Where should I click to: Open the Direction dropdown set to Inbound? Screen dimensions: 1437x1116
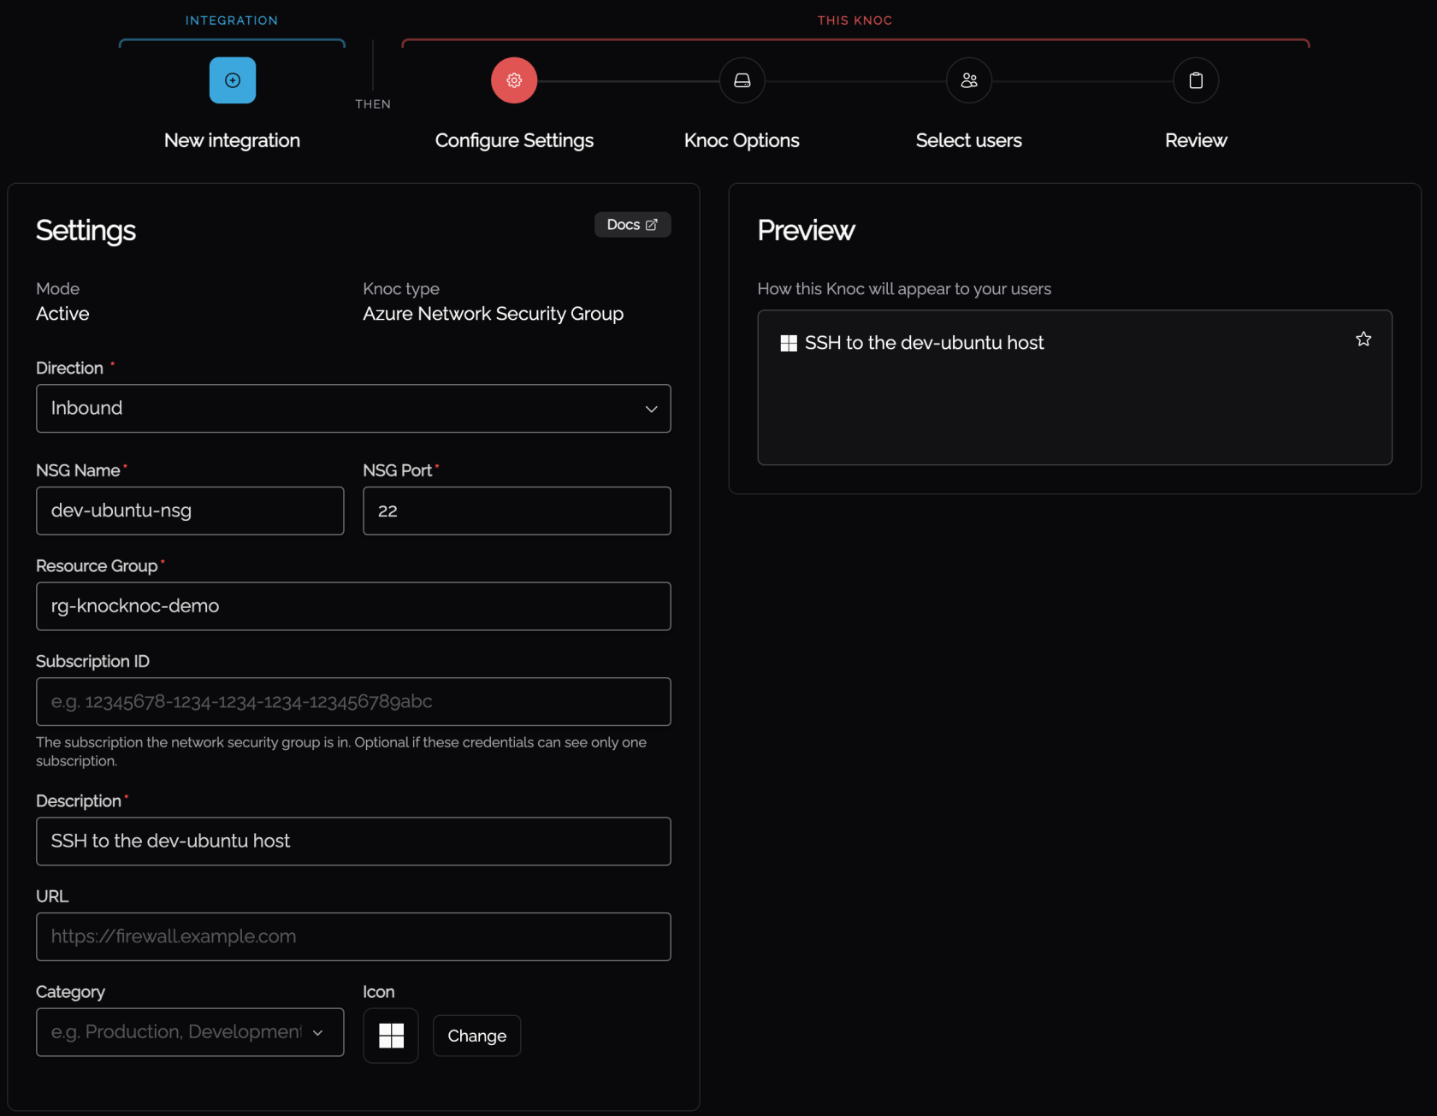coord(353,409)
